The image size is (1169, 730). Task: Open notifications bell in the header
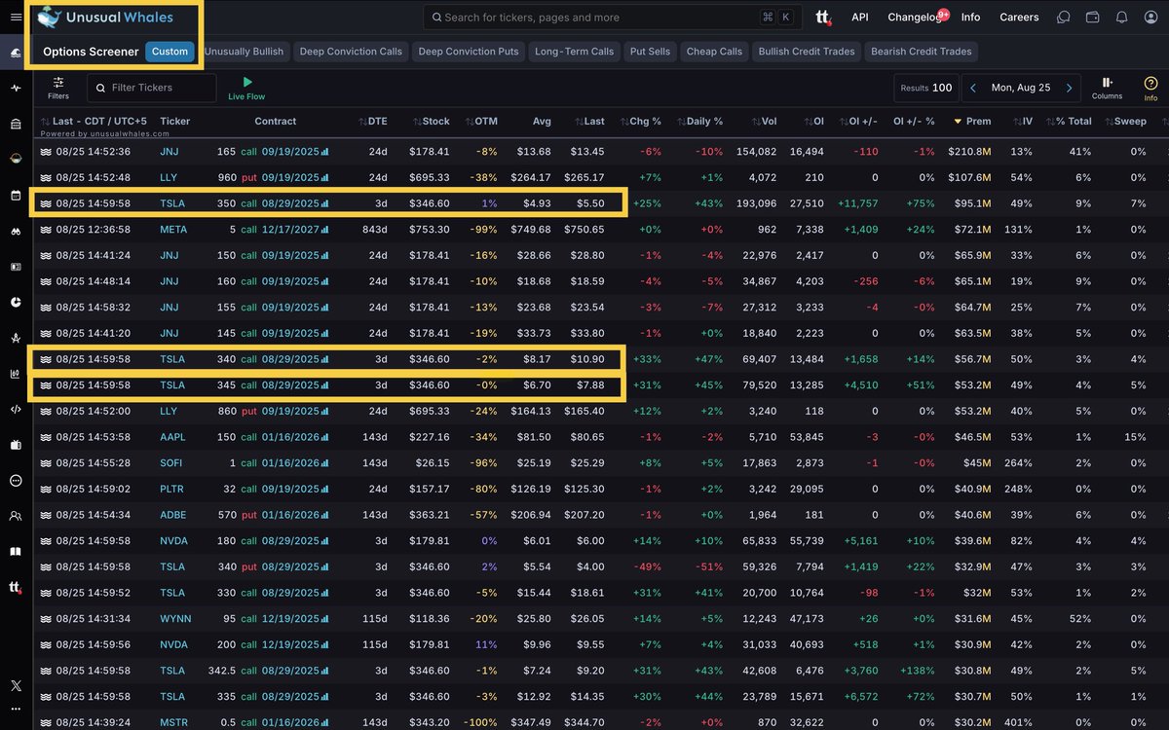[x=1121, y=18]
